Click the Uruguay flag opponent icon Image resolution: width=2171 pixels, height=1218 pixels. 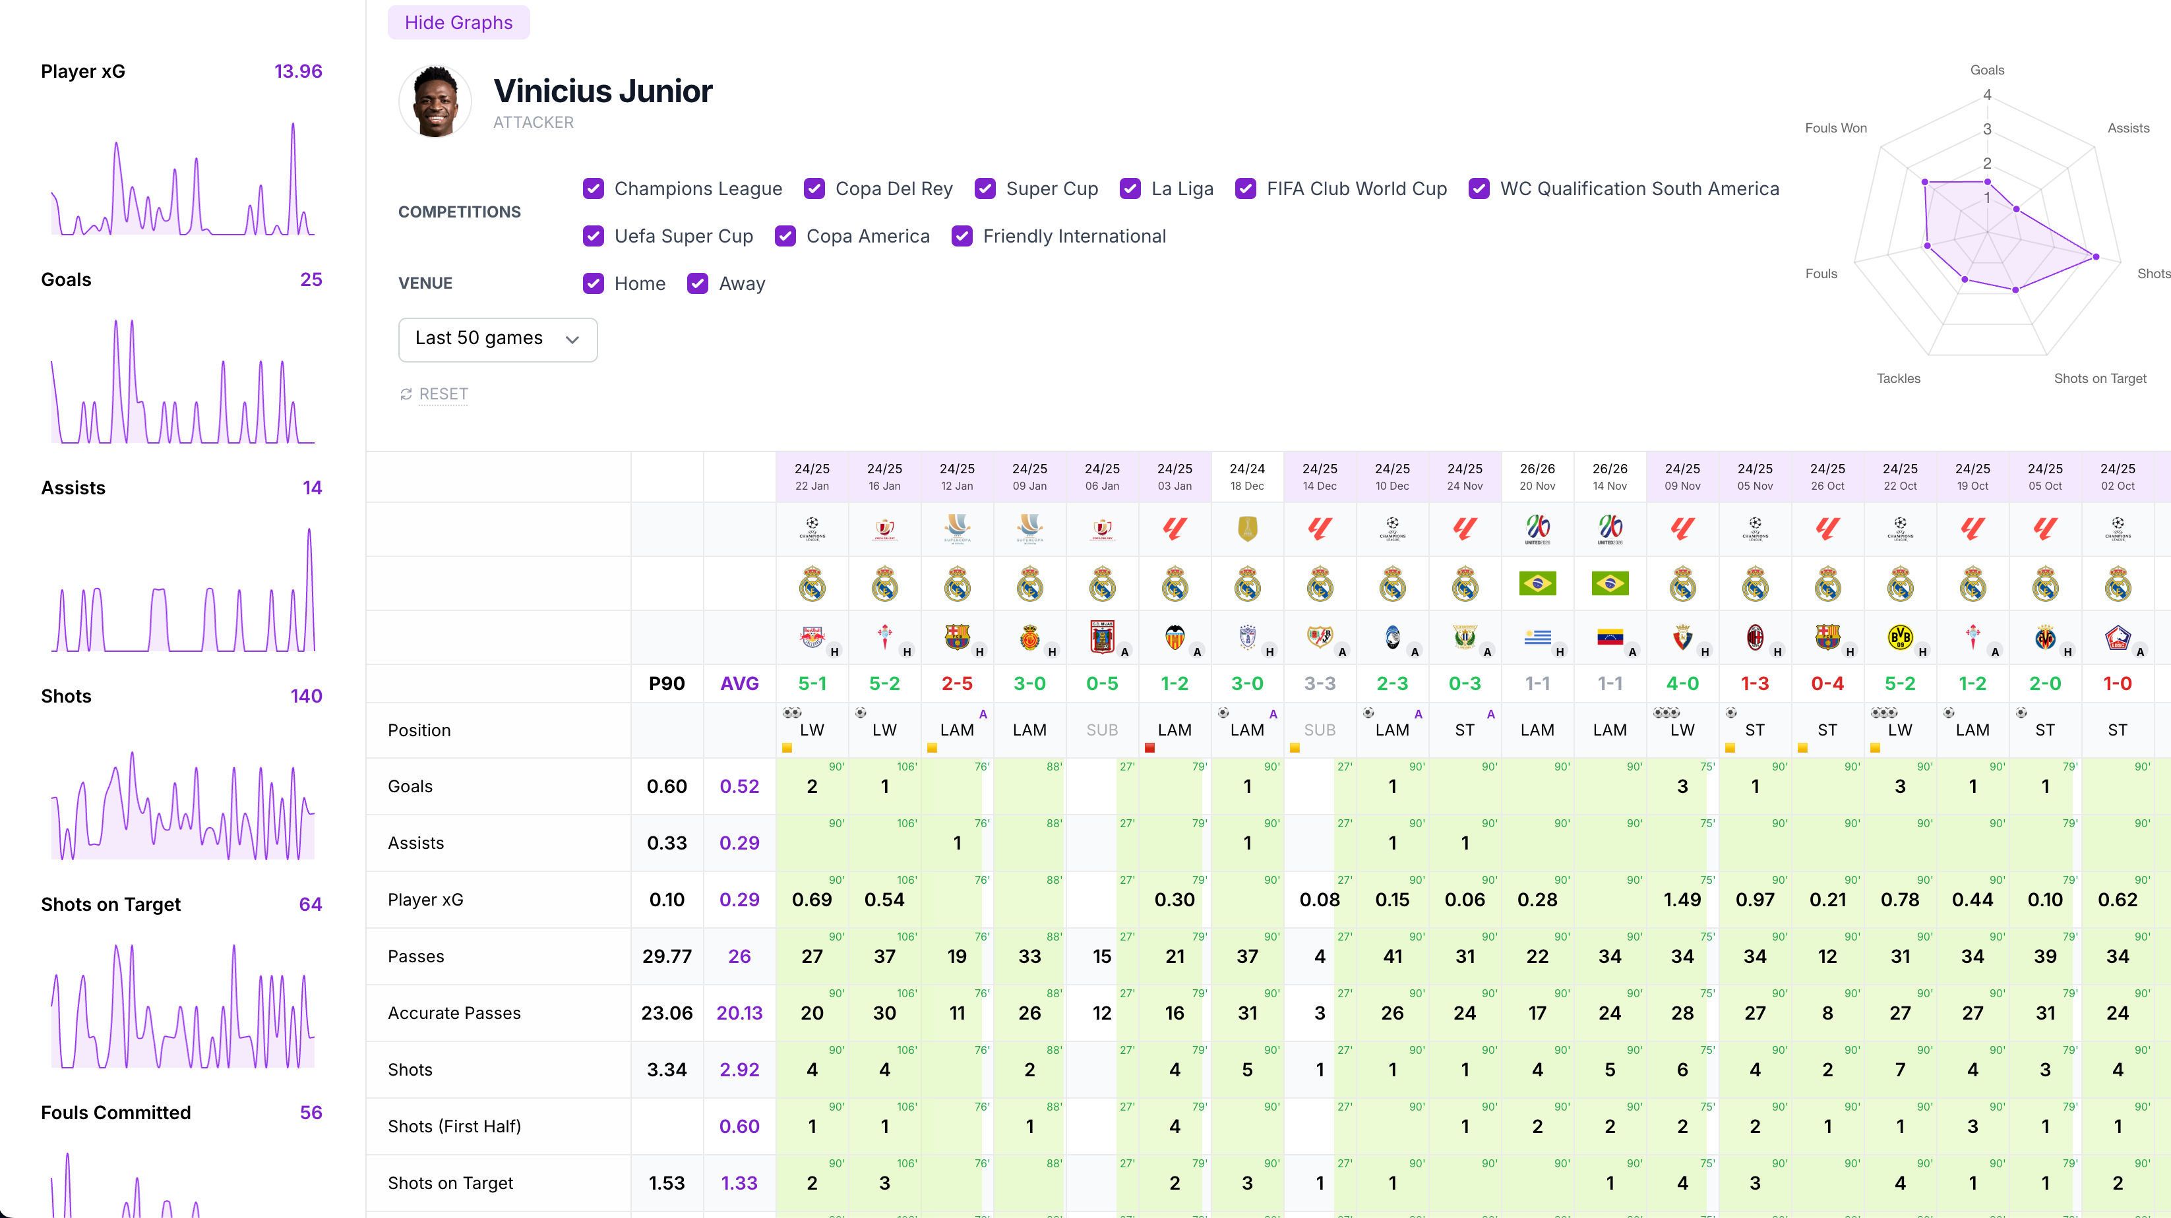[x=1537, y=637]
